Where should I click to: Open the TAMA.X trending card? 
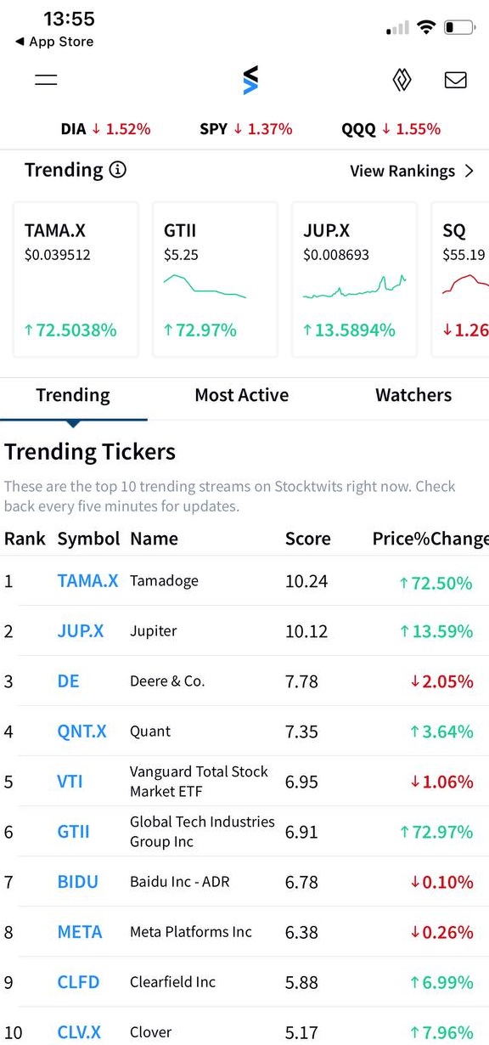tap(76, 280)
